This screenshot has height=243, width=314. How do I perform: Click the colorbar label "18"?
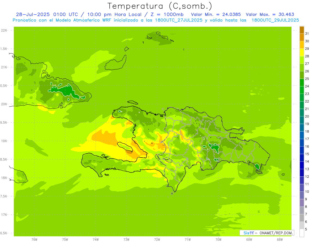[307, 132]
